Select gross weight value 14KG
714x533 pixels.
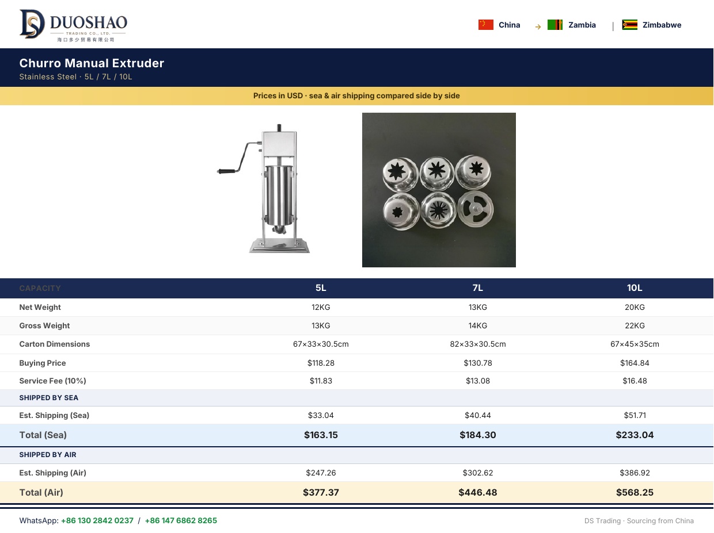[x=478, y=325]
